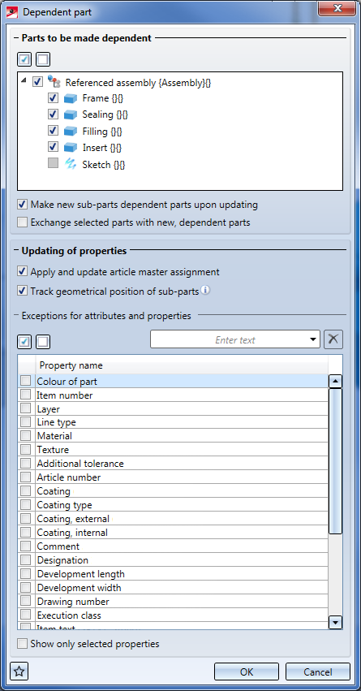Select the Sketch part icon in the tree
The image size is (361, 691).
[x=71, y=164]
